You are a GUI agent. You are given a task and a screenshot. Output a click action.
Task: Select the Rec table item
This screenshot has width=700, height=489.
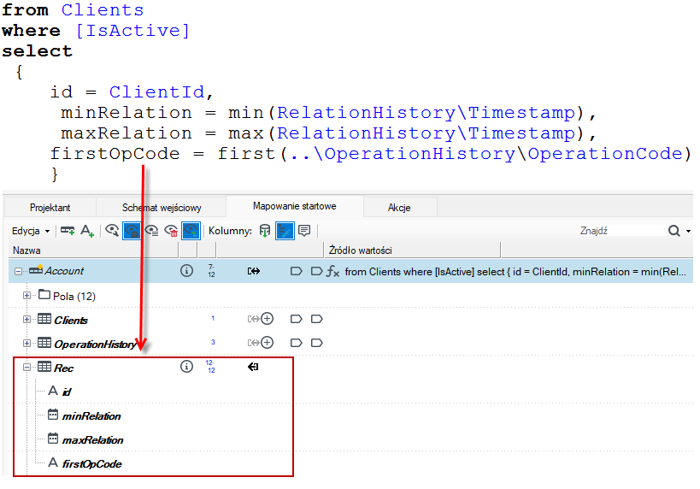64,368
